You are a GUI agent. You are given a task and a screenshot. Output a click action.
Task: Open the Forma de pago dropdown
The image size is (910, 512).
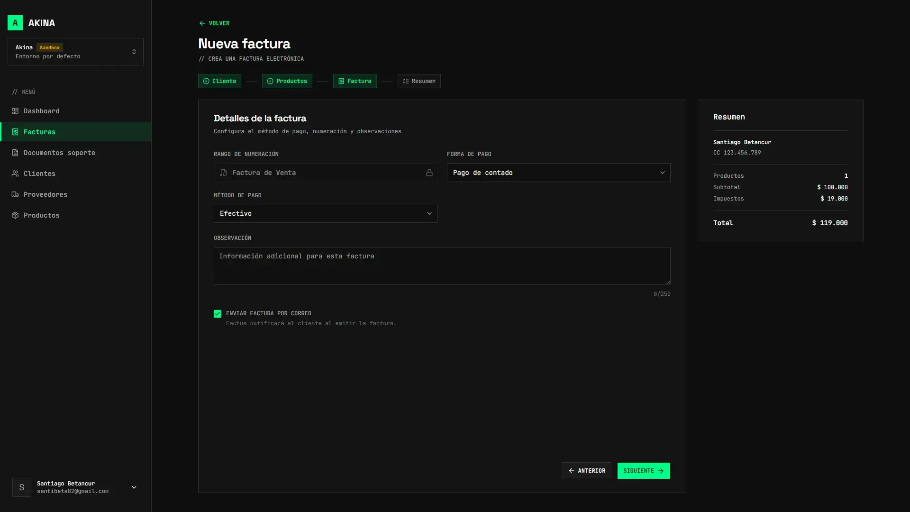pyautogui.click(x=558, y=173)
